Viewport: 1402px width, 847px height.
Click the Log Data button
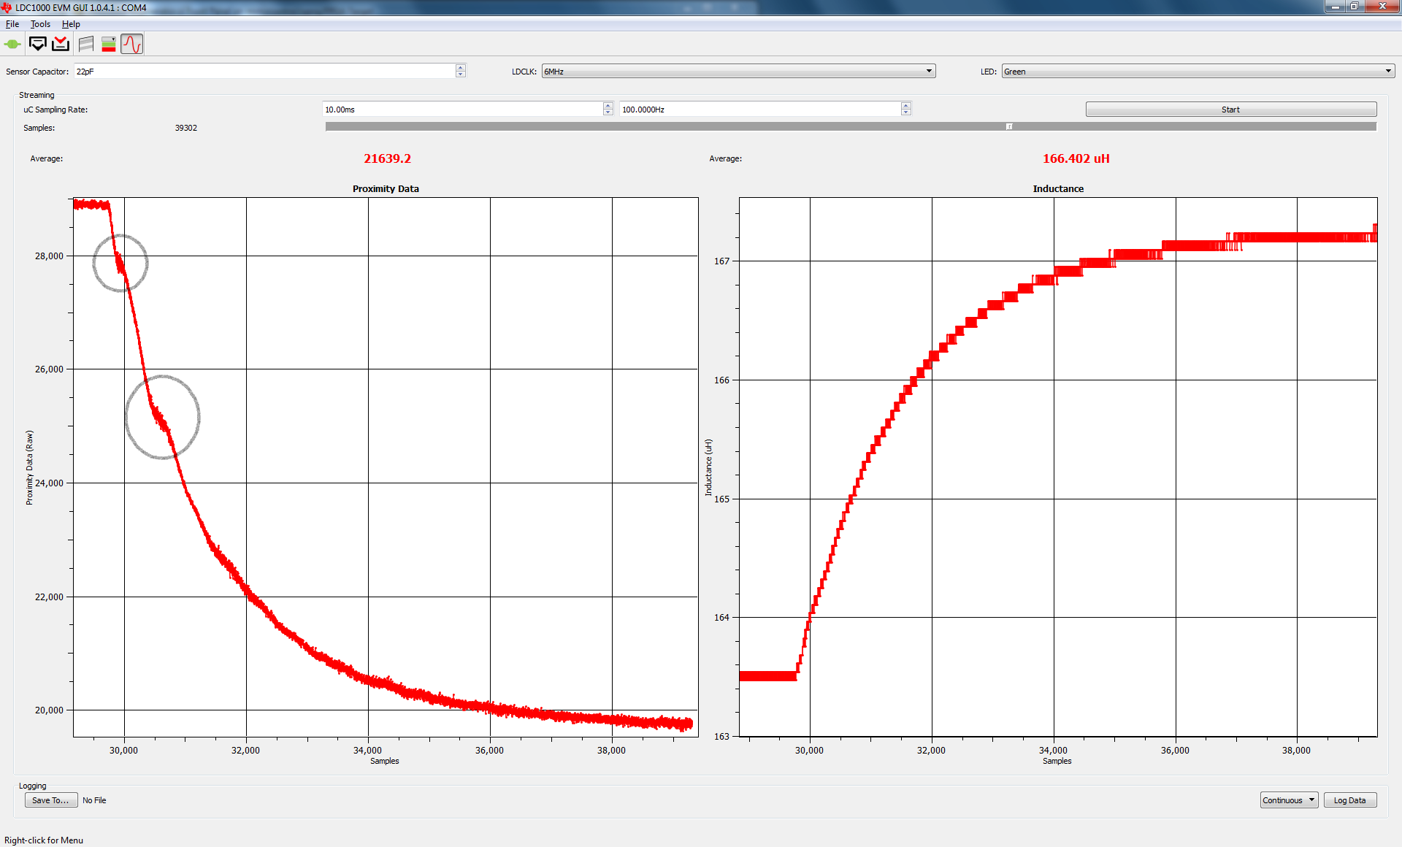[x=1349, y=800]
